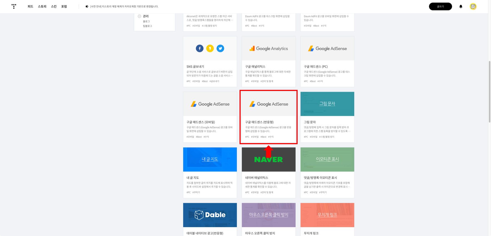
Task: Click the 관리 sidebar heading
Action: coord(146,16)
